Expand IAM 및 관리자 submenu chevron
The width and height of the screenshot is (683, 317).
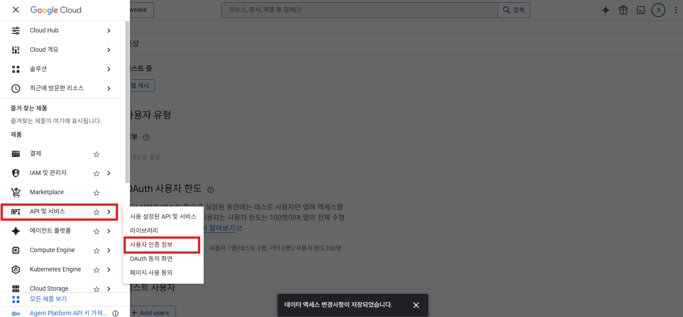pyautogui.click(x=109, y=174)
